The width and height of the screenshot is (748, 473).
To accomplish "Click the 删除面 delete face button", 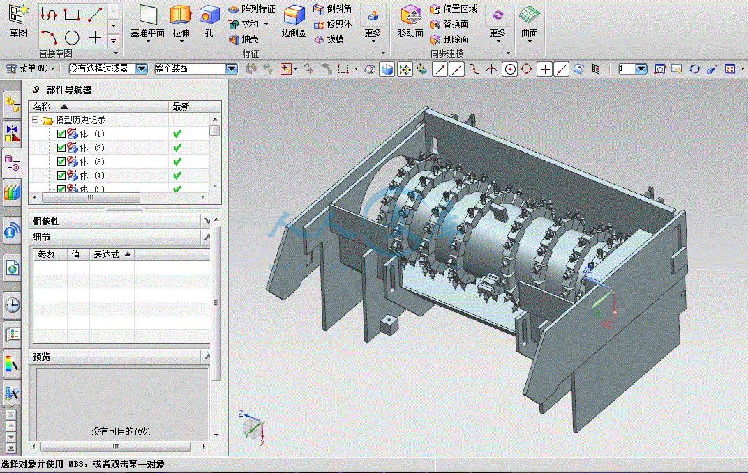I will point(449,39).
